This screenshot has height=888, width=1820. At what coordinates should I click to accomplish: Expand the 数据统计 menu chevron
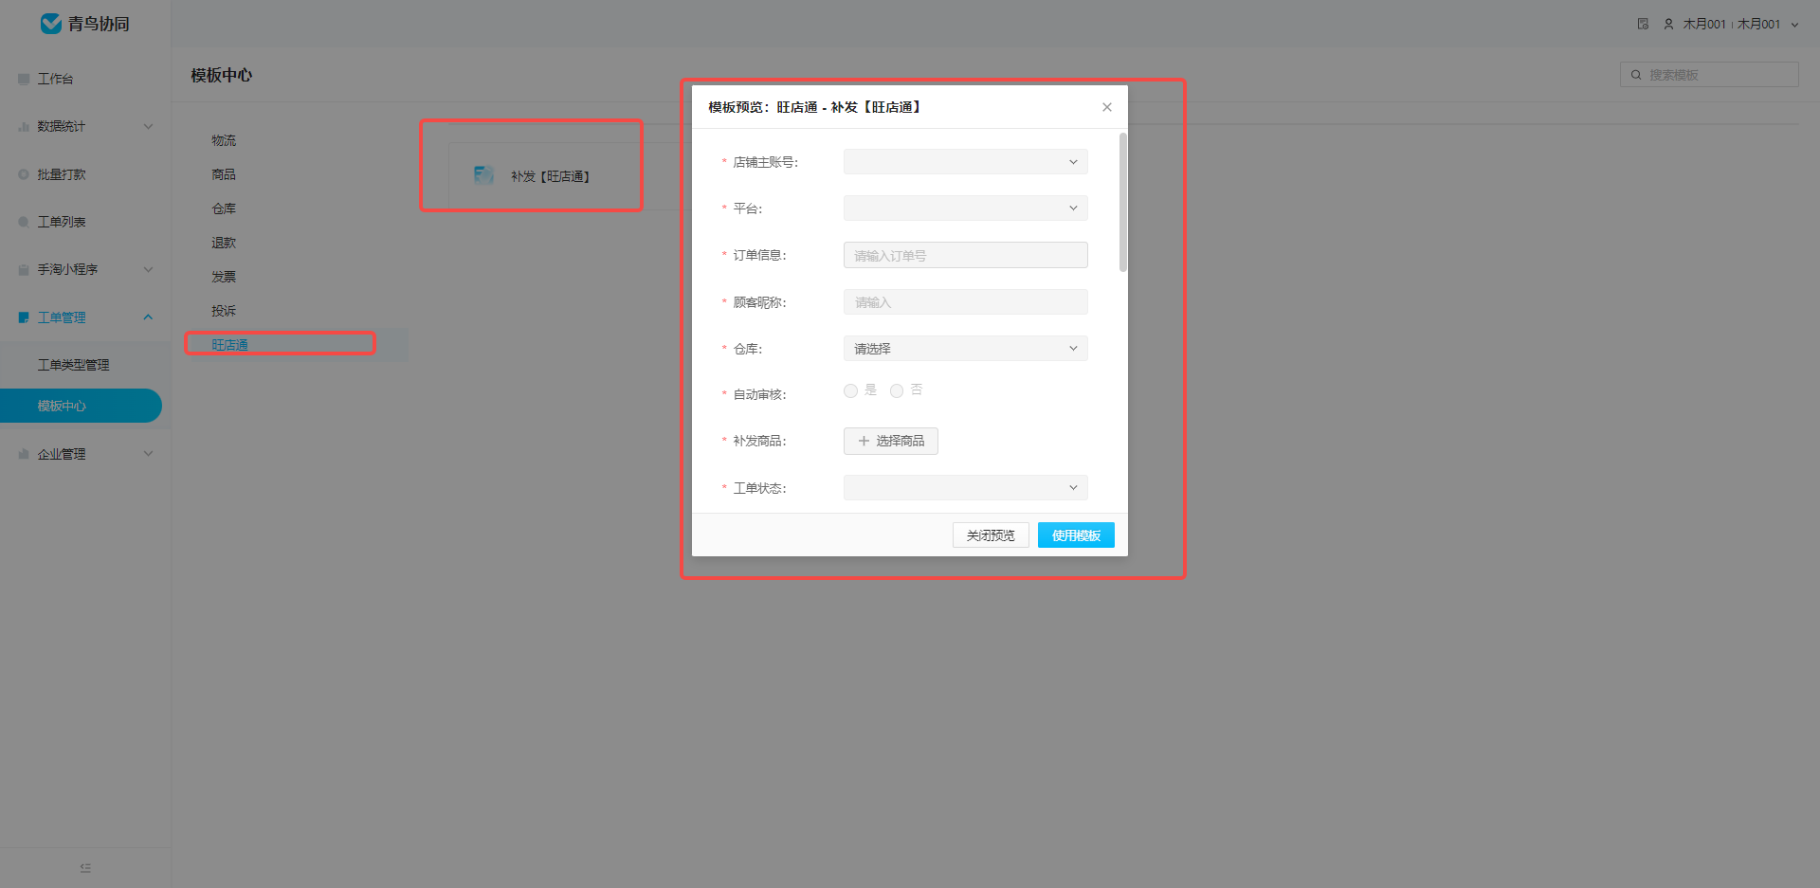coord(148,126)
